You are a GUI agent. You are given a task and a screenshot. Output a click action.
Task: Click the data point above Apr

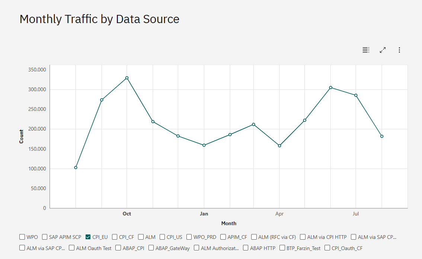pyautogui.click(x=279, y=146)
